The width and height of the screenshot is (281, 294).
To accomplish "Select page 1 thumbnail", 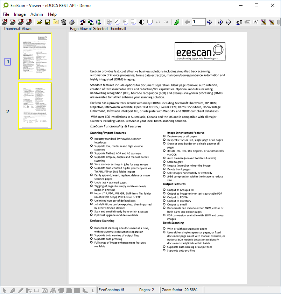I will click(35, 56).
